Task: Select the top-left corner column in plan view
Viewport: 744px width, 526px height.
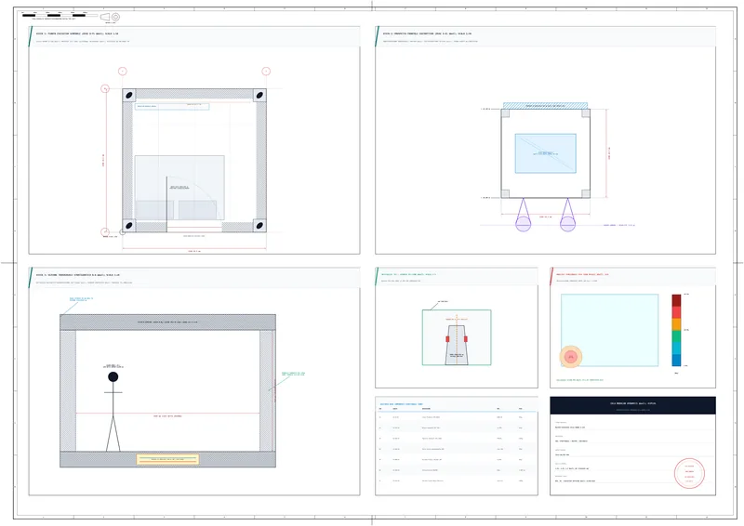Action: [x=129, y=96]
